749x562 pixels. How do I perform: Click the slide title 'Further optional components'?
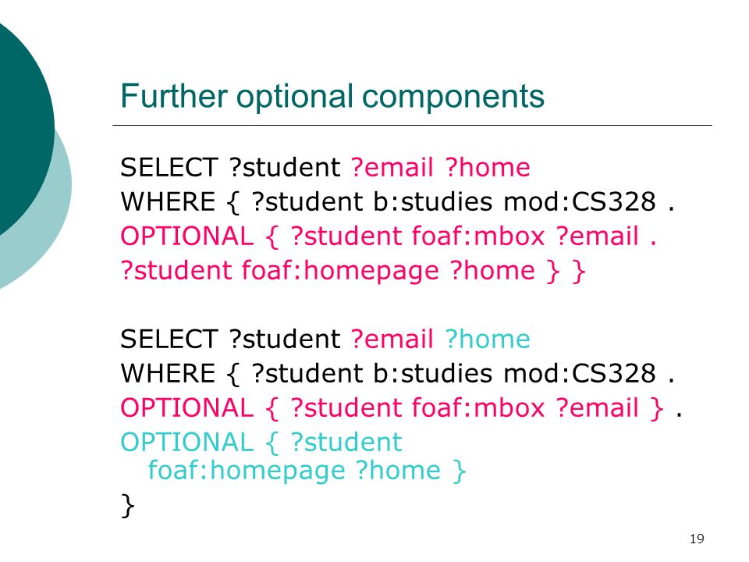coord(332,97)
